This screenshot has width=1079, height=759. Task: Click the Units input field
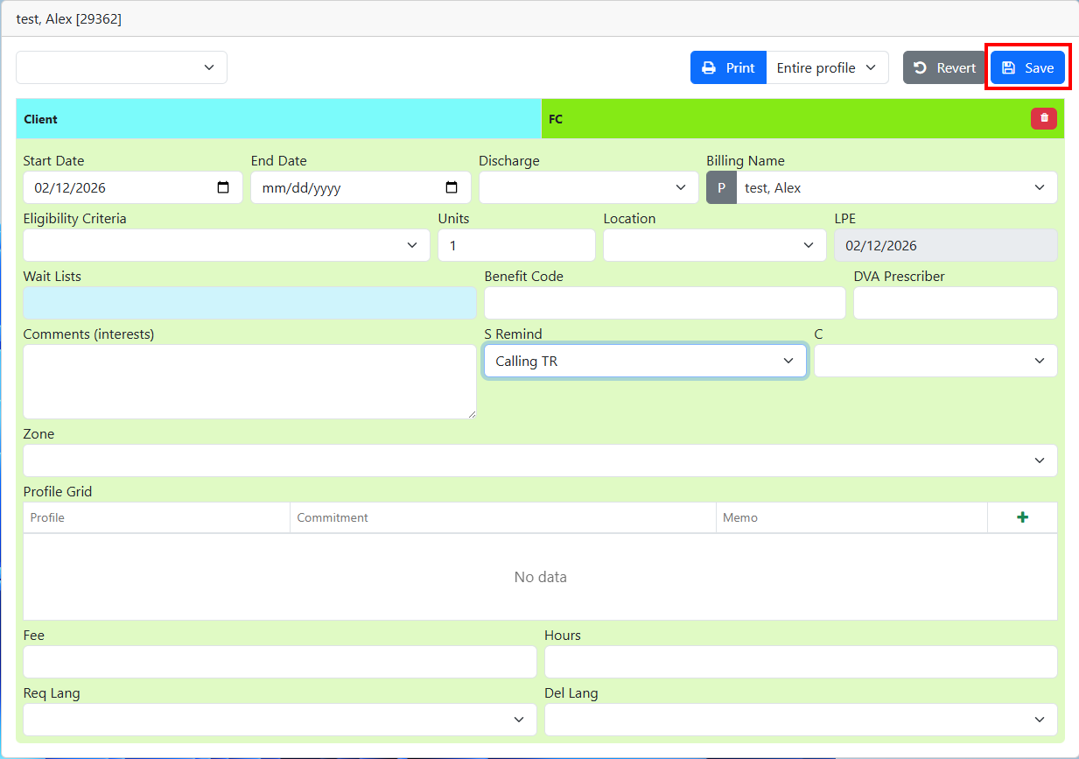[x=516, y=245]
